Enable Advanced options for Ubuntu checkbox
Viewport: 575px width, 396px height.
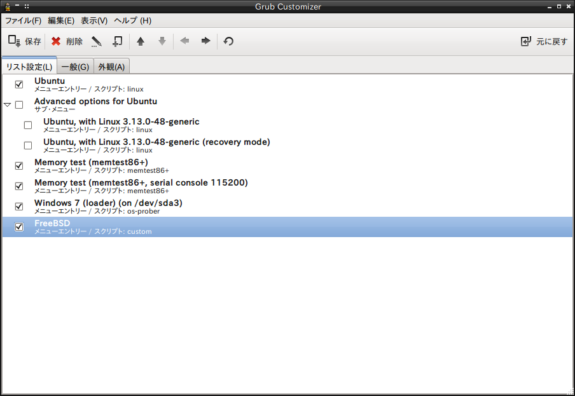click(19, 105)
